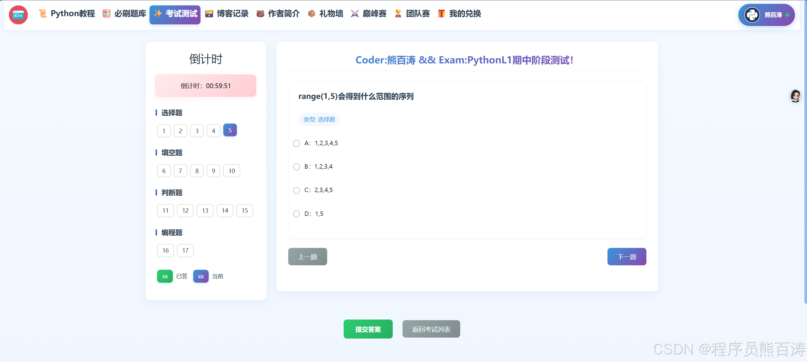
Task: Click the package icon beside 礼物墙
Action: tap(312, 14)
